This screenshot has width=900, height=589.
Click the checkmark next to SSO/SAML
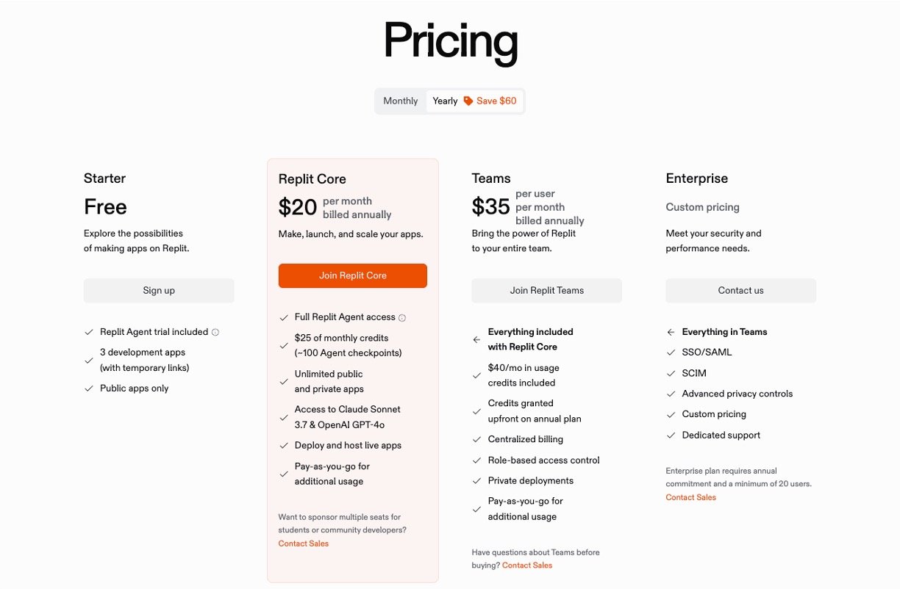(671, 353)
